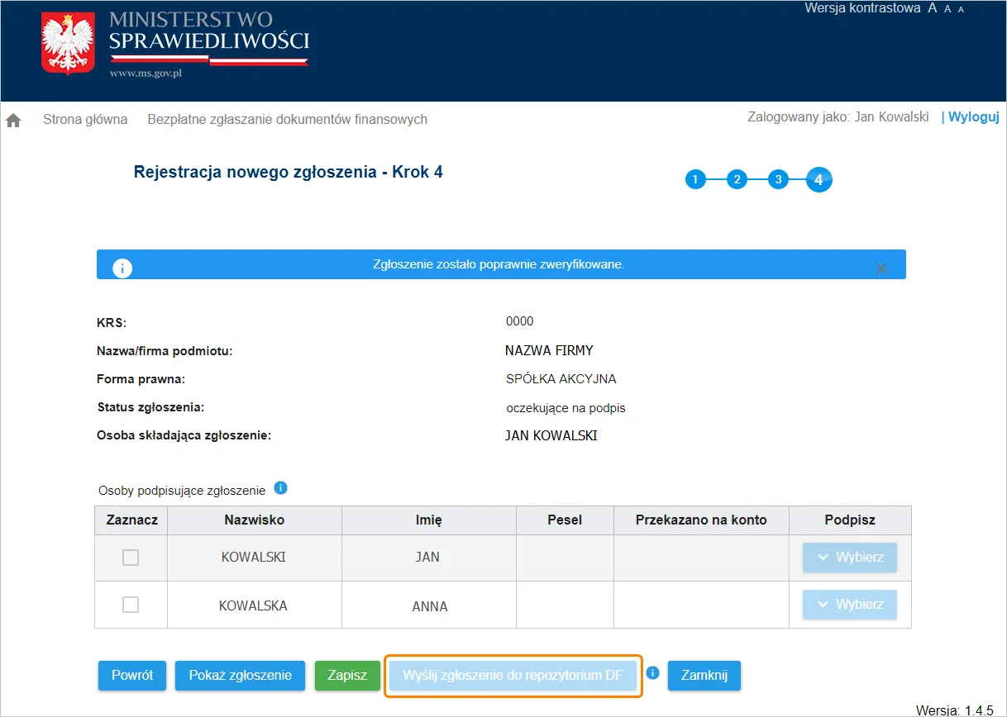The image size is (1007, 717).
Task: Click the Wyloguj link
Action: (x=974, y=116)
